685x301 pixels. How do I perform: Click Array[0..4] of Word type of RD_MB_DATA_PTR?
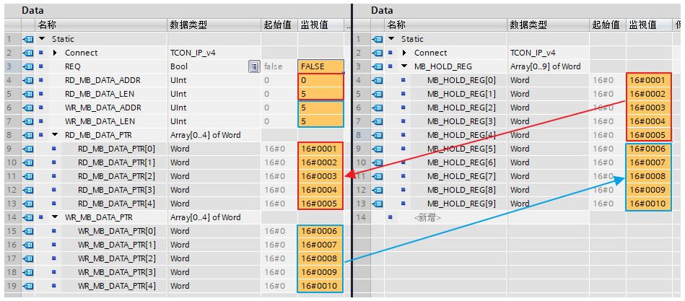pos(205,135)
